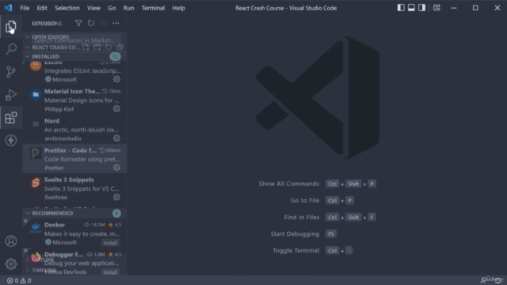Open the Search view in activity bar

click(11, 49)
